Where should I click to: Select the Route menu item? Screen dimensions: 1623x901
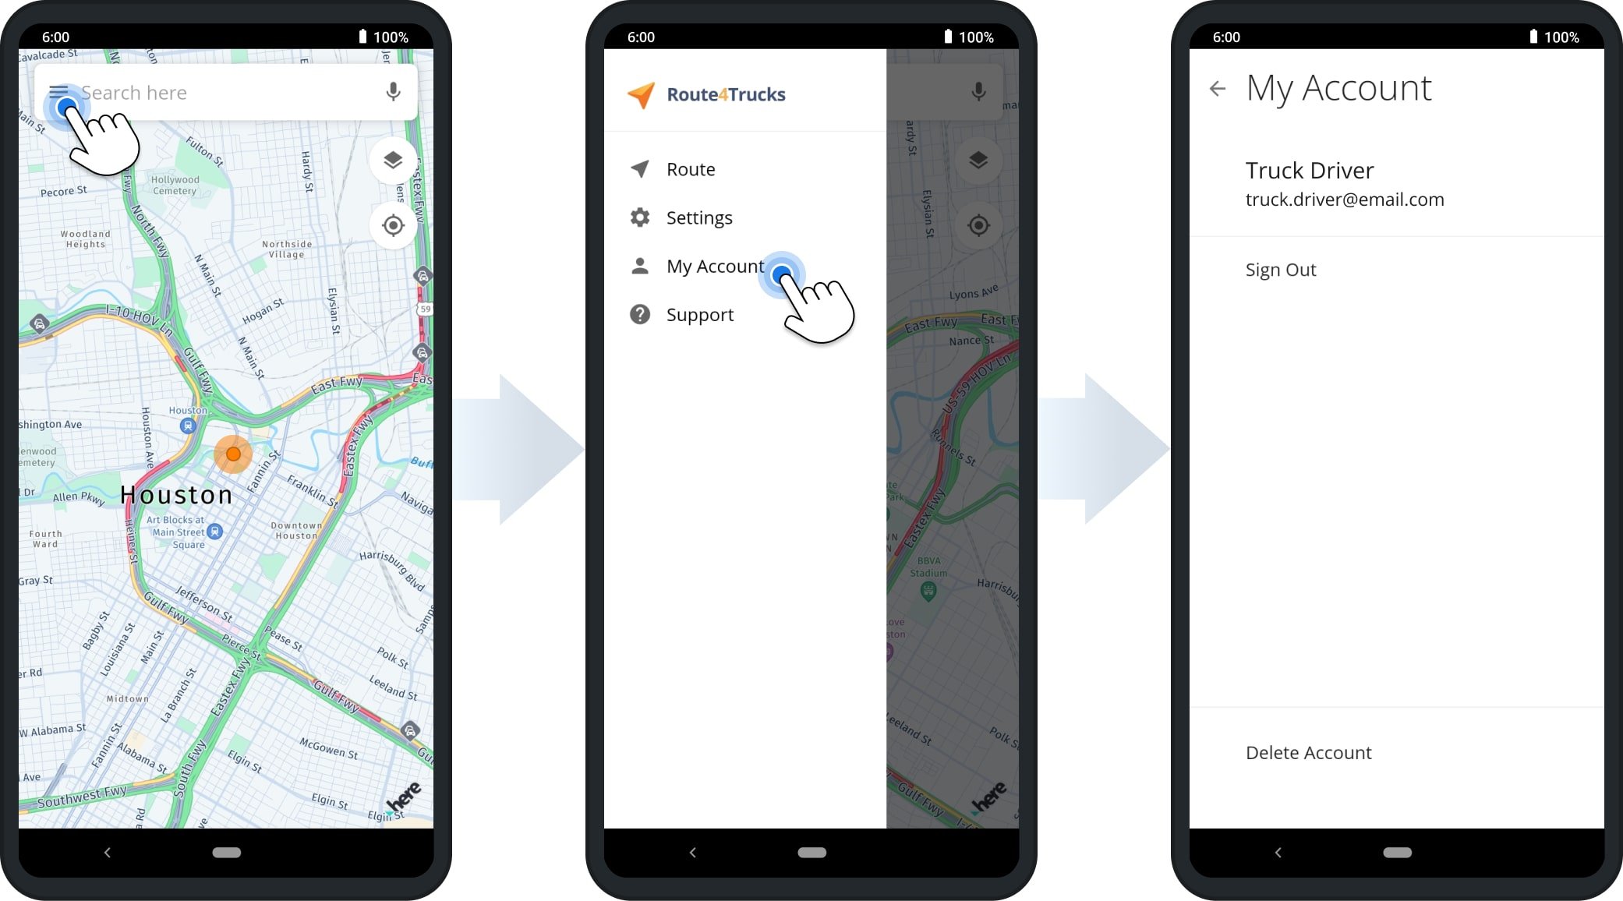pyautogui.click(x=690, y=168)
